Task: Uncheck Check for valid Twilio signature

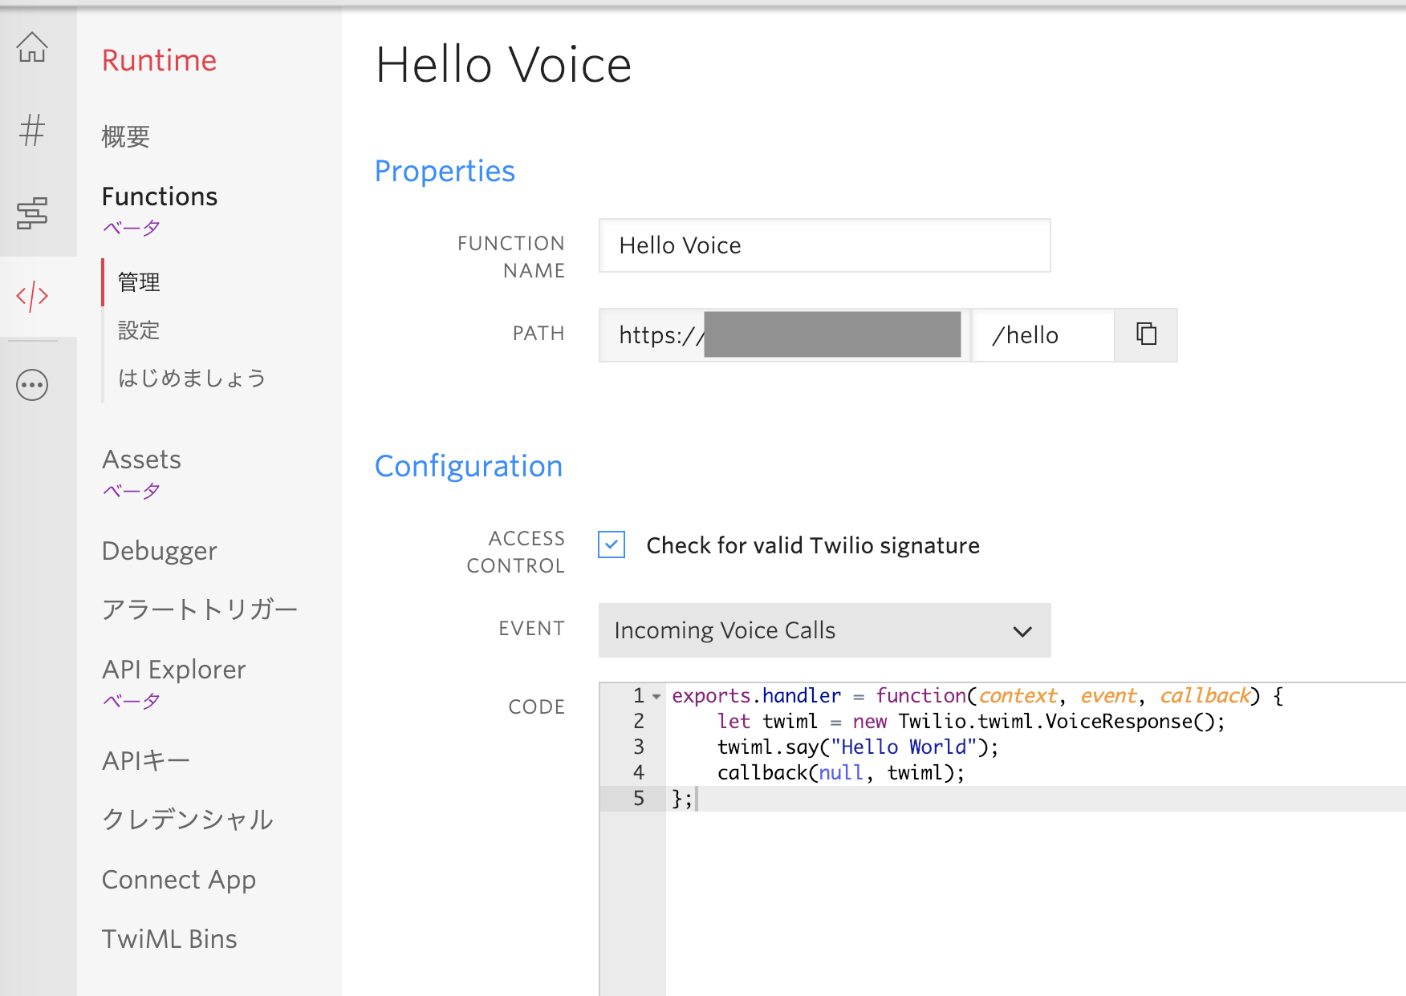Action: pyautogui.click(x=612, y=545)
